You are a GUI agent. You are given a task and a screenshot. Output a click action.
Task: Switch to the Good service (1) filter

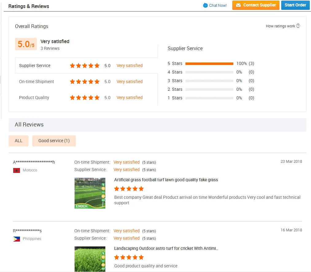tap(54, 141)
